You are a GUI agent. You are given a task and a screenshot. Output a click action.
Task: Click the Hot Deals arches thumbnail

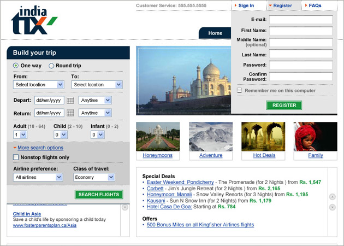click(x=263, y=137)
